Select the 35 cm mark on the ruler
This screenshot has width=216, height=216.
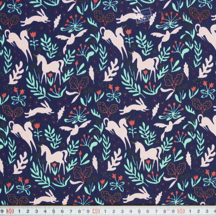pyautogui.click(x=54, y=211)
